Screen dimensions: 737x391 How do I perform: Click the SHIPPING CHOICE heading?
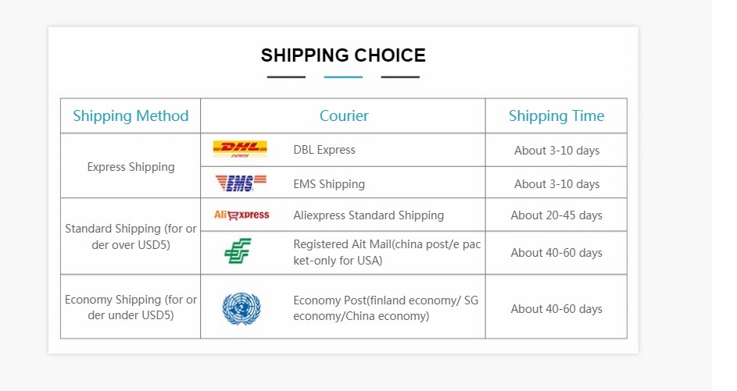[343, 55]
